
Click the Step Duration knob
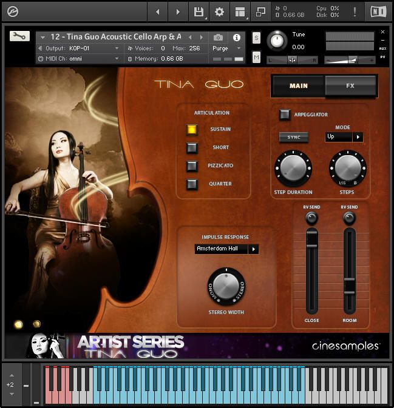(x=293, y=168)
